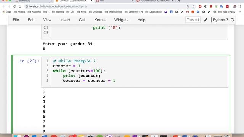Screen dimensions: 244x137
Task: Open the Cell menu
Action: tap(82, 20)
